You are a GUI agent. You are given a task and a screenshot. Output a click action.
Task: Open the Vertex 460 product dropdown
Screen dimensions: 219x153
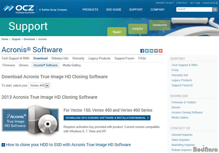pyautogui.click(x=39, y=85)
